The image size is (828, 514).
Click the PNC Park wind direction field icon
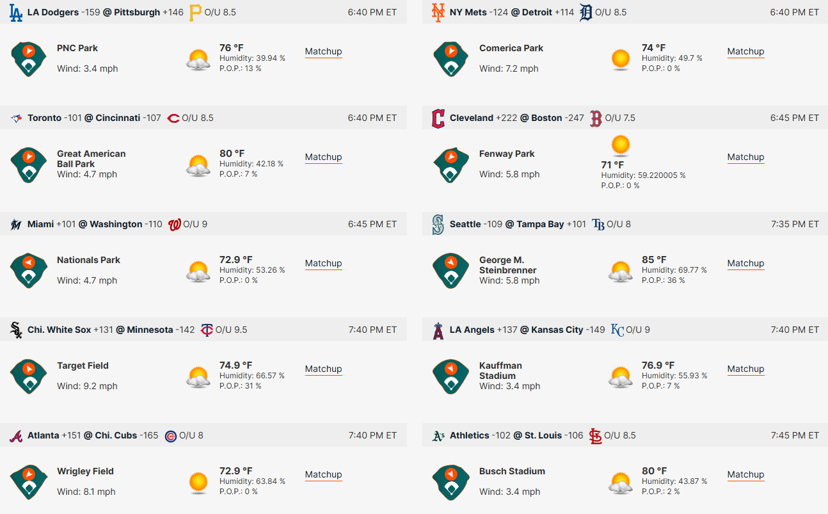point(29,59)
